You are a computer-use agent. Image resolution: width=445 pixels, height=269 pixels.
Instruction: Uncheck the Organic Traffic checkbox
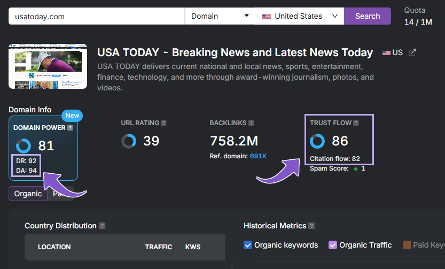[x=333, y=245]
